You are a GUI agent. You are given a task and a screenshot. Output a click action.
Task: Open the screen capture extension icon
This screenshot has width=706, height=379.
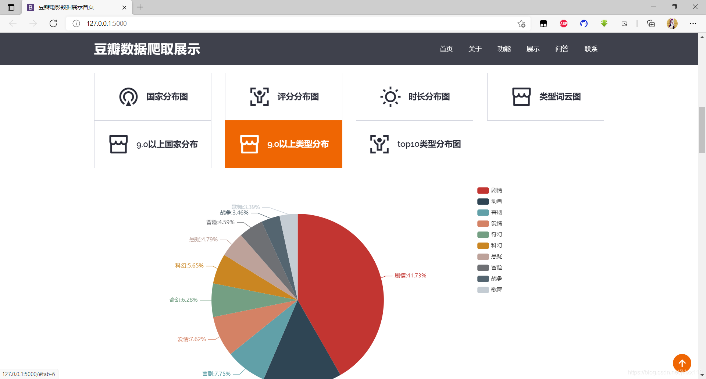click(624, 24)
